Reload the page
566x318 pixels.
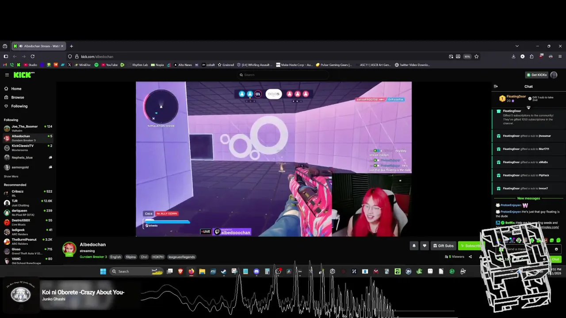tap(34, 57)
